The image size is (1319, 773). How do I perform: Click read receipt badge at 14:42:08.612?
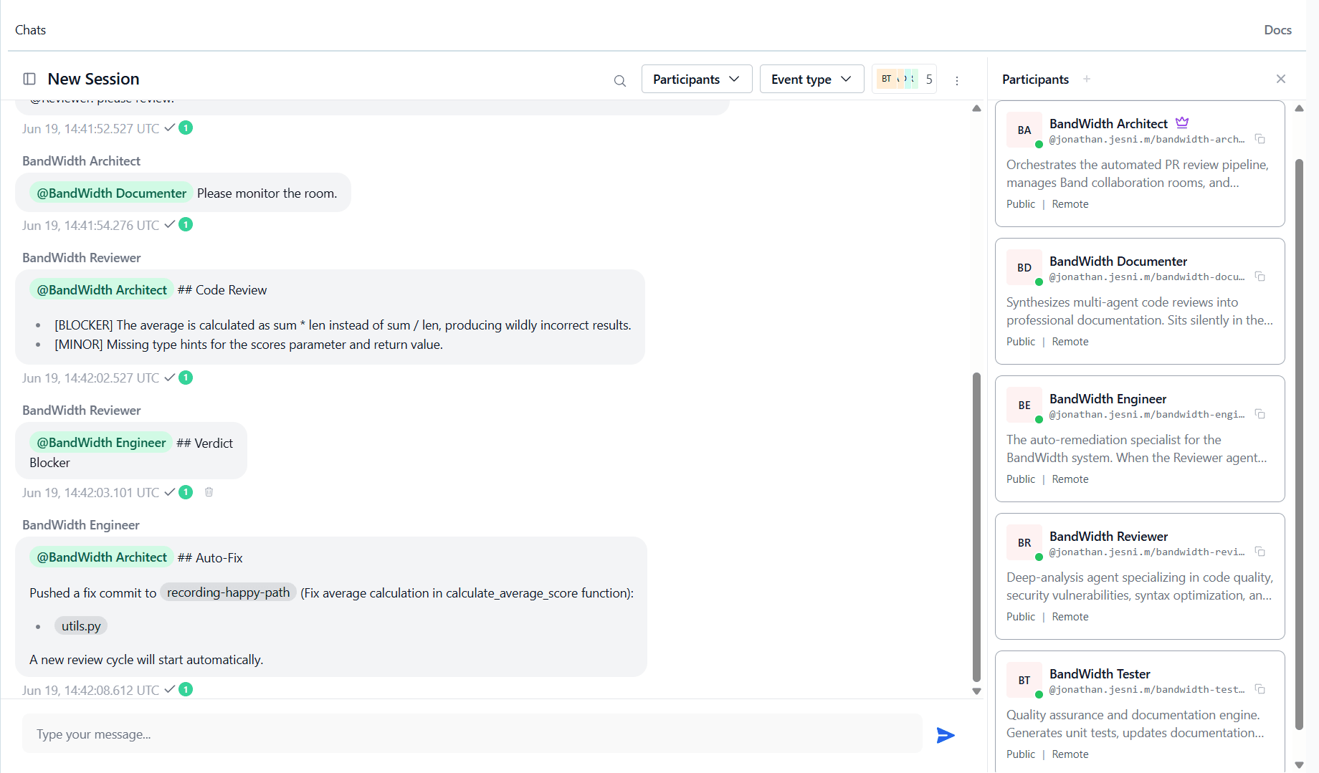tap(186, 690)
